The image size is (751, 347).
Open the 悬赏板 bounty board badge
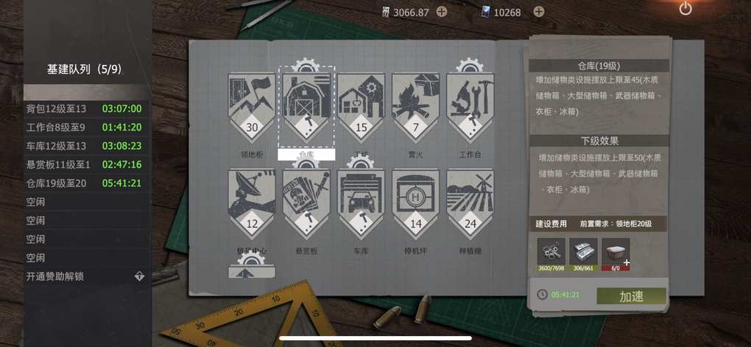[x=306, y=203]
